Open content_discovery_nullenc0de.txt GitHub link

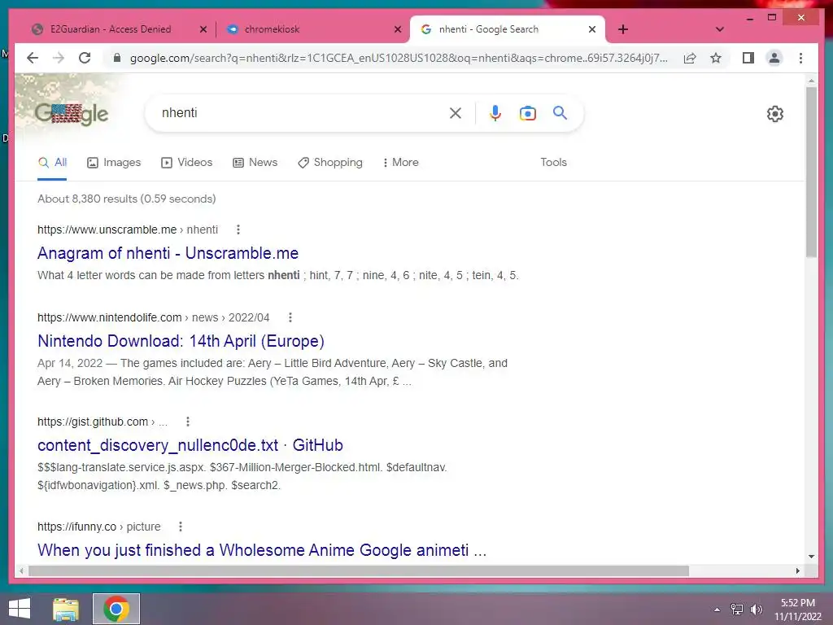[x=190, y=445]
